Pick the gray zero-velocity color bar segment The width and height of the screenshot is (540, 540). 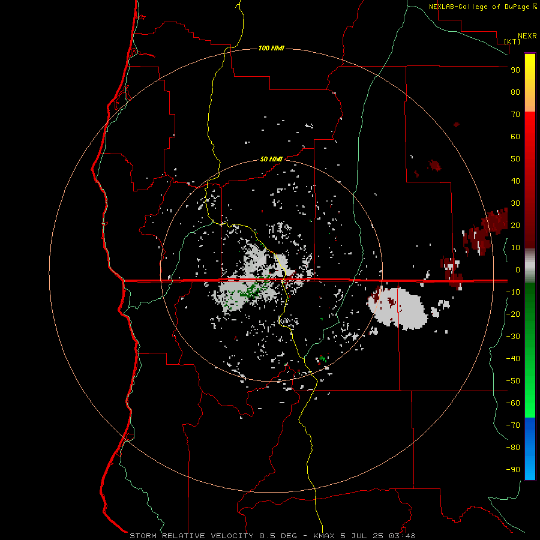point(530,266)
